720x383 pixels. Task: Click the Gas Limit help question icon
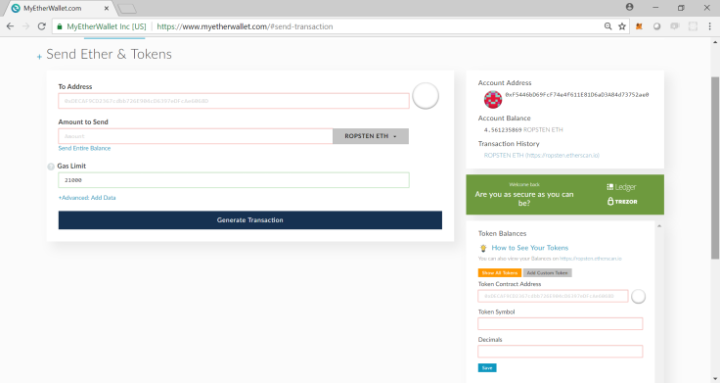51,167
